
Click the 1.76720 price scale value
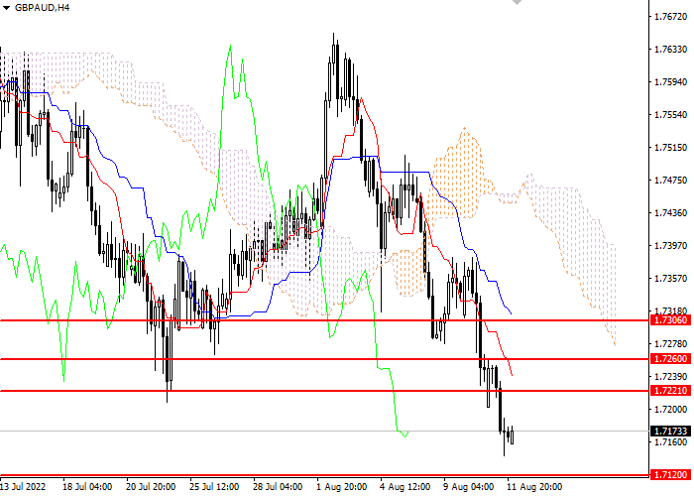point(671,17)
